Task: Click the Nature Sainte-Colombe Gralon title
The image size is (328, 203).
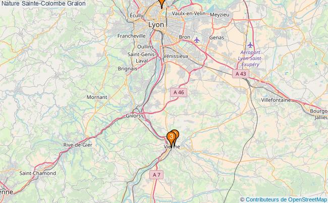Action: click(43, 4)
